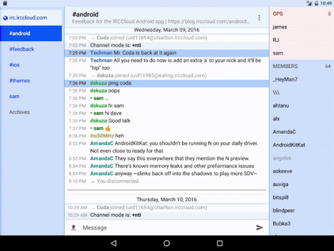The width and height of the screenshot is (334, 251).
Task: Select member askeeve
Action: coord(301,171)
